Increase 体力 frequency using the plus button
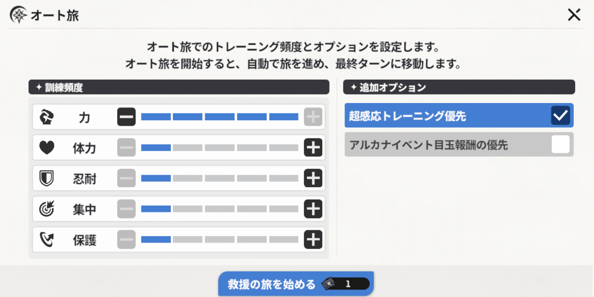Viewport: 594px width, 297px height. [313, 148]
